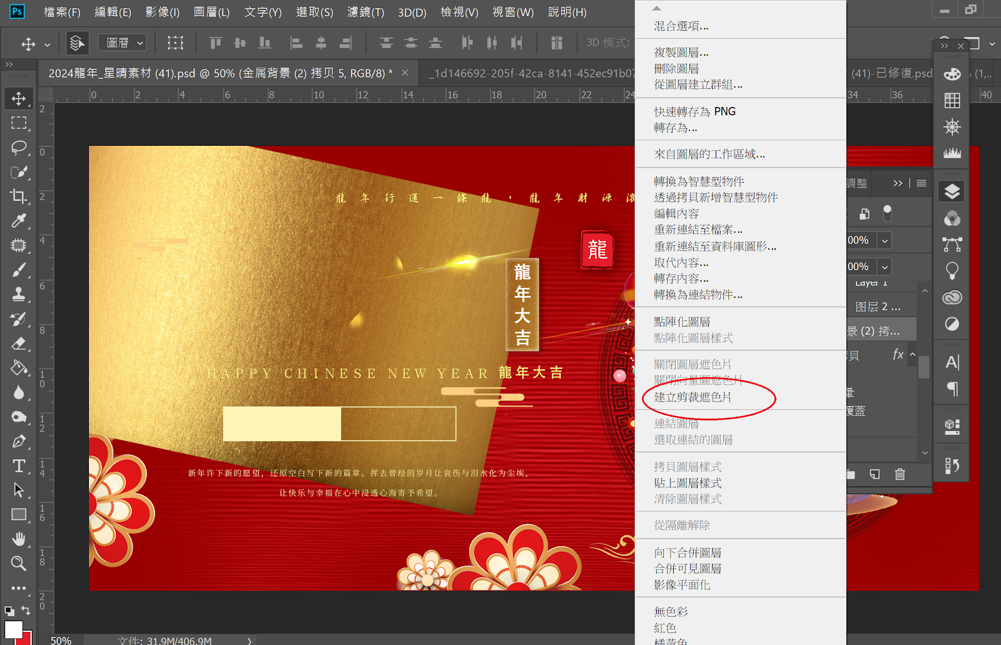Image resolution: width=1001 pixels, height=645 pixels.
Task: Click auto-align layers icon in options bar
Action: pos(556,43)
